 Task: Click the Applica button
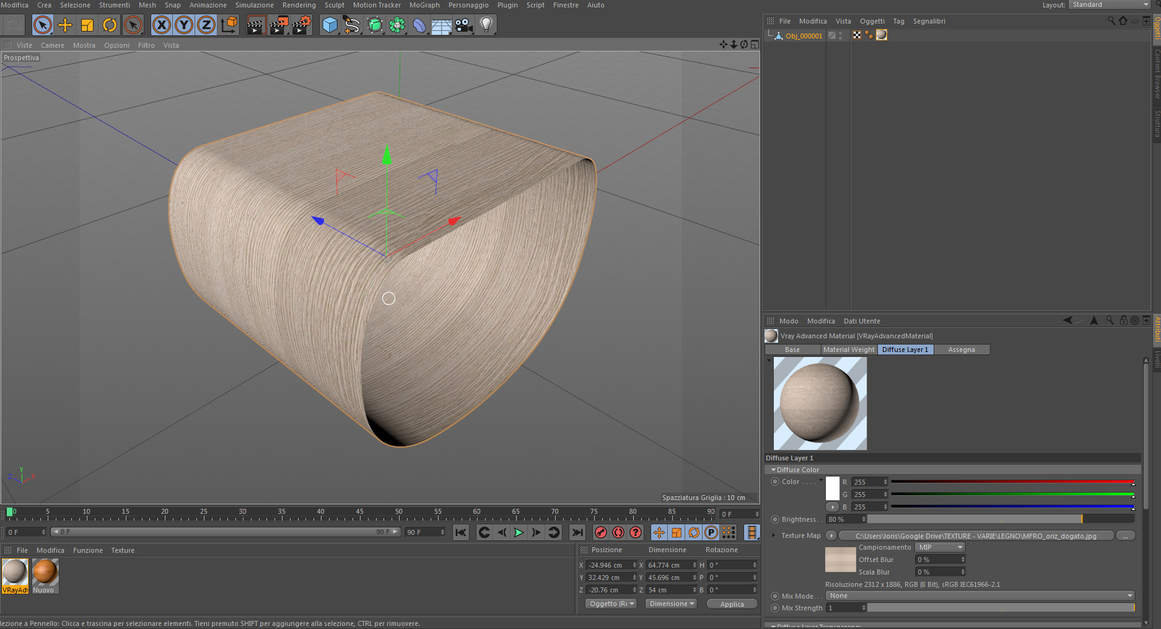[732, 604]
